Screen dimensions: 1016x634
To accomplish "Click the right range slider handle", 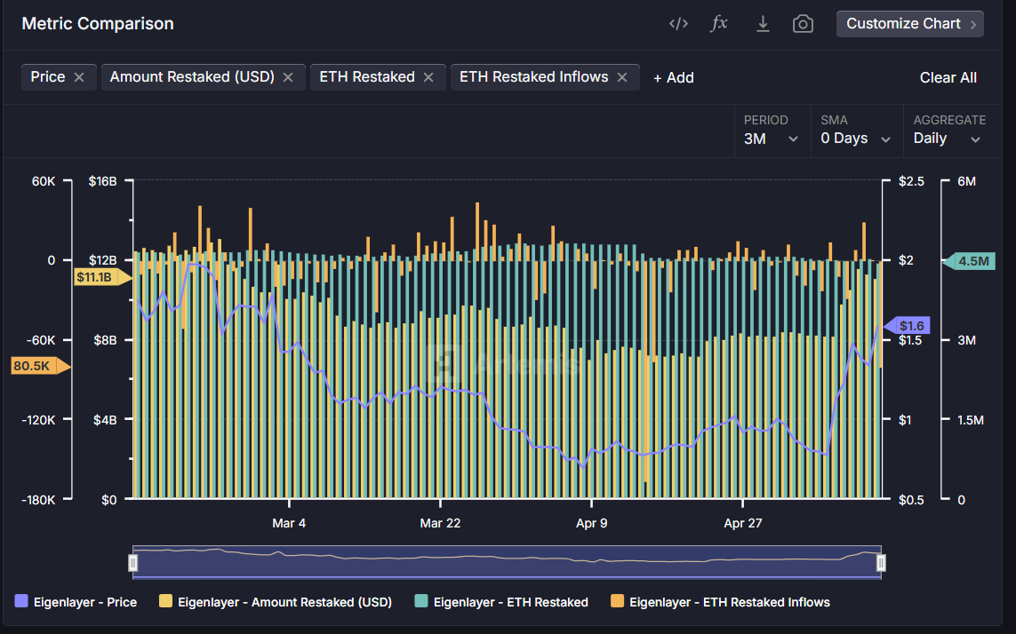I will (881, 562).
